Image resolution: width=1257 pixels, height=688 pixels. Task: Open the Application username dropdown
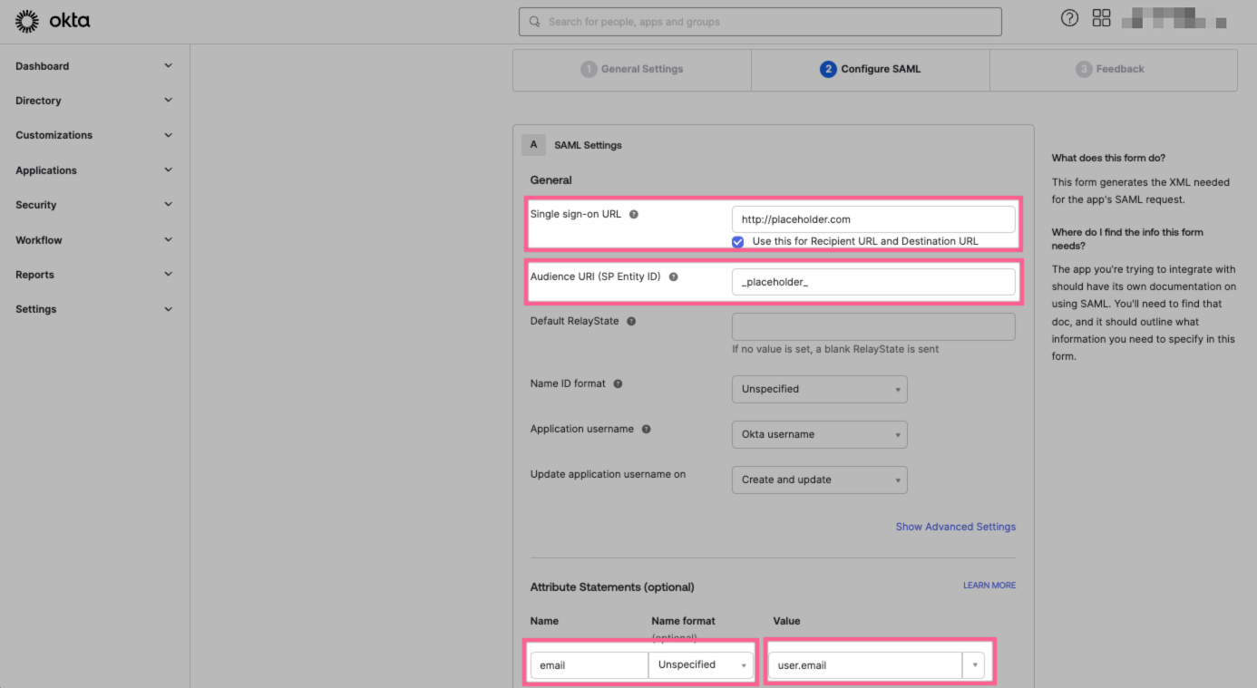click(819, 434)
